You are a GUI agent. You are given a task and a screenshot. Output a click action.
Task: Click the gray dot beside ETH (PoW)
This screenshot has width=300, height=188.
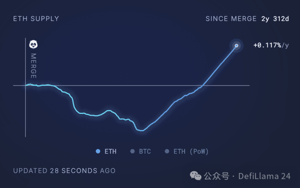tap(167, 151)
